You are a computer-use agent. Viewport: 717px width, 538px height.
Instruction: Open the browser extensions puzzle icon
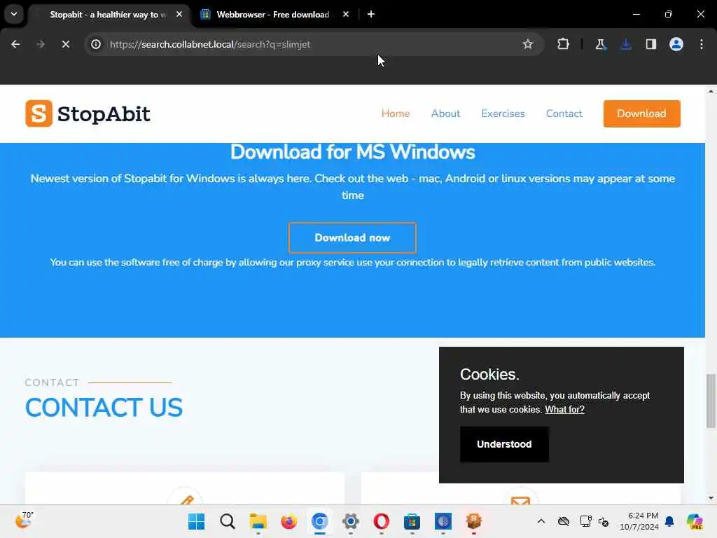coord(563,44)
